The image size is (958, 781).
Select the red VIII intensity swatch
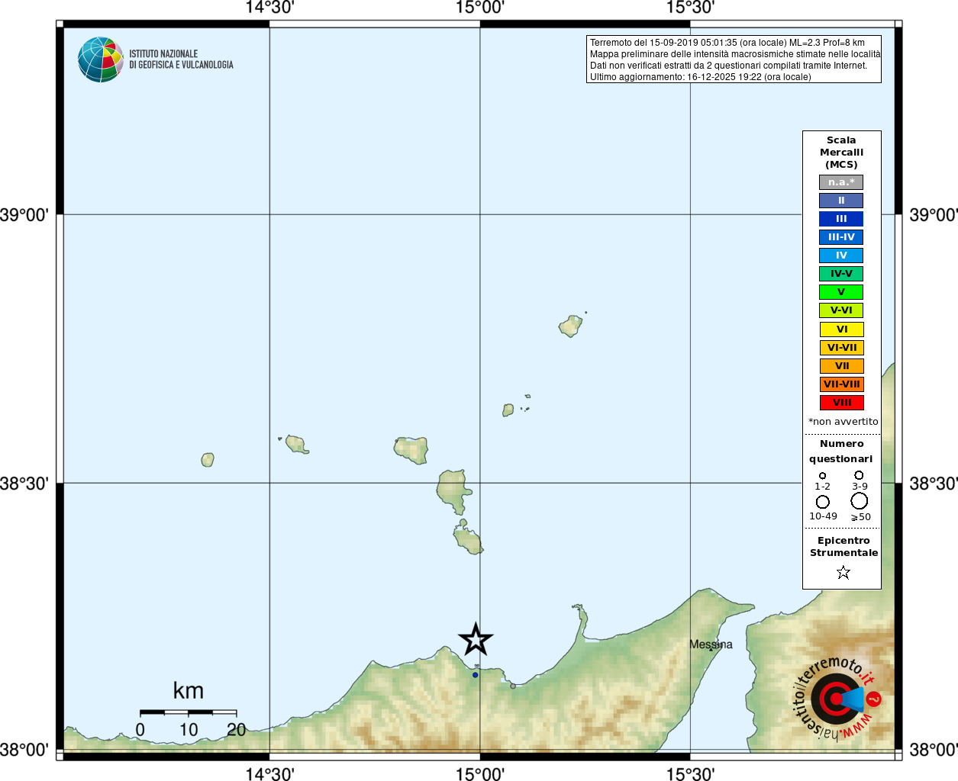pos(842,403)
